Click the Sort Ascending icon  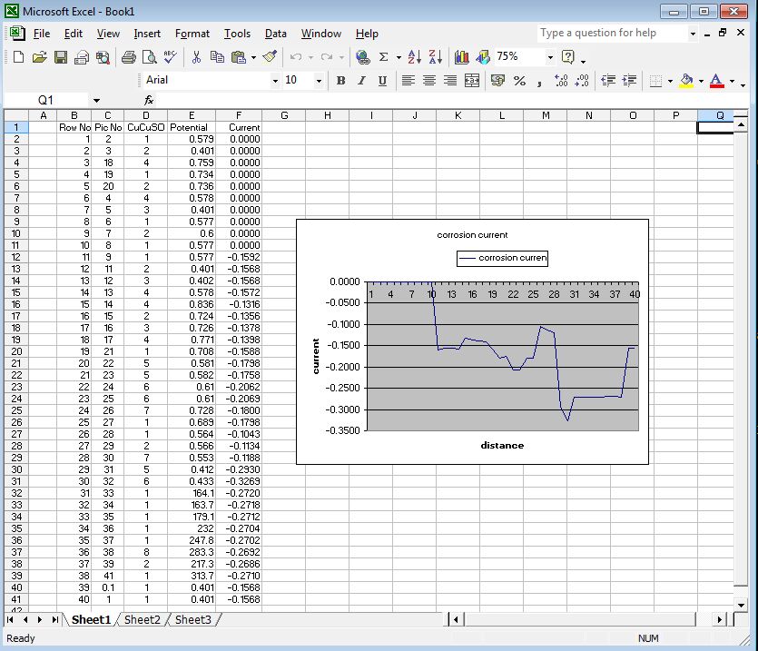pyautogui.click(x=414, y=56)
